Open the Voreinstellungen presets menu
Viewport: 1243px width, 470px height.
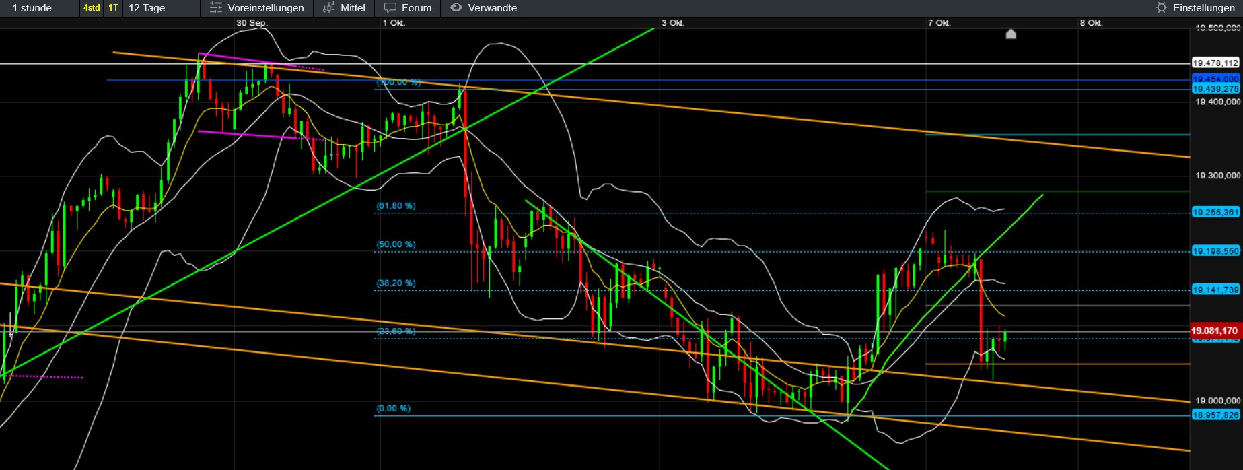[257, 8]
